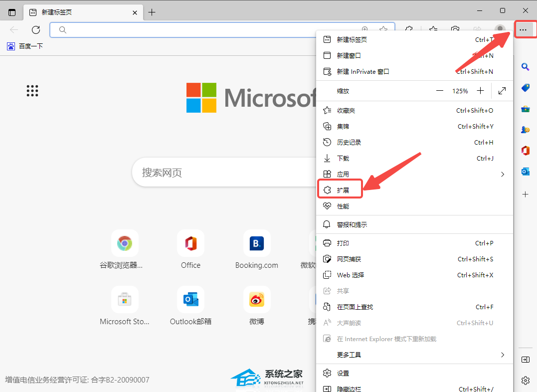This screenshot has width=537, height=392.
Task: Click the sidebar games icon
Action: coord(526,130)
